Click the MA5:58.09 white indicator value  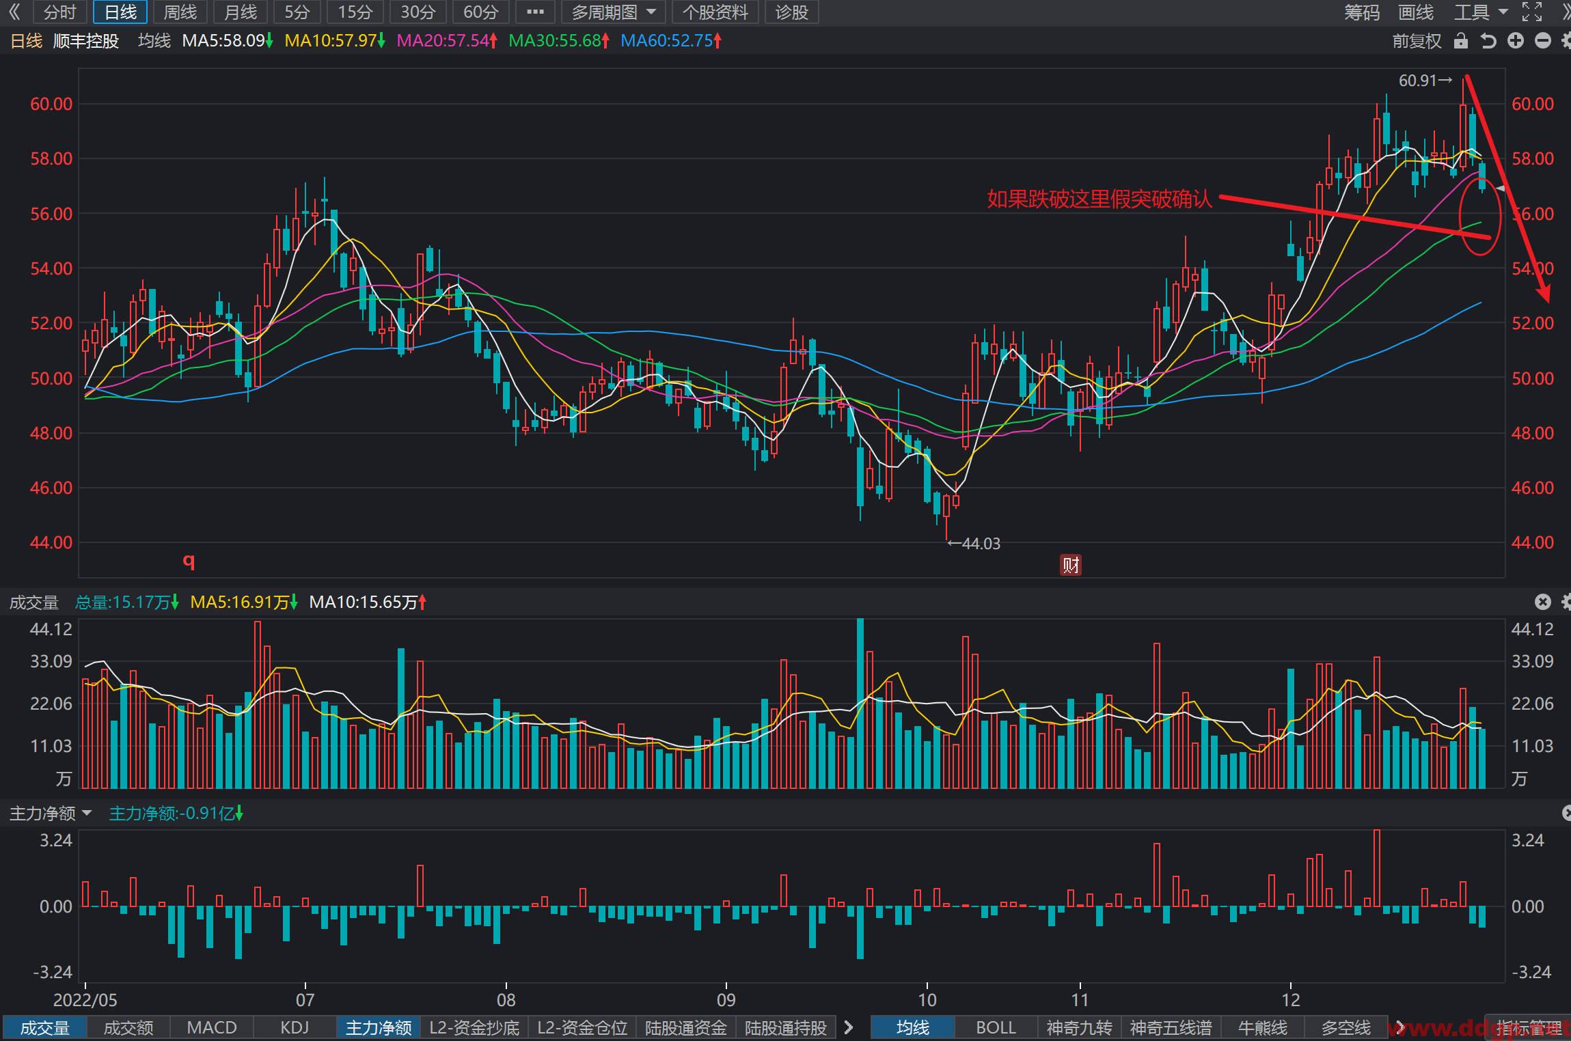click(x=227, y=41)
